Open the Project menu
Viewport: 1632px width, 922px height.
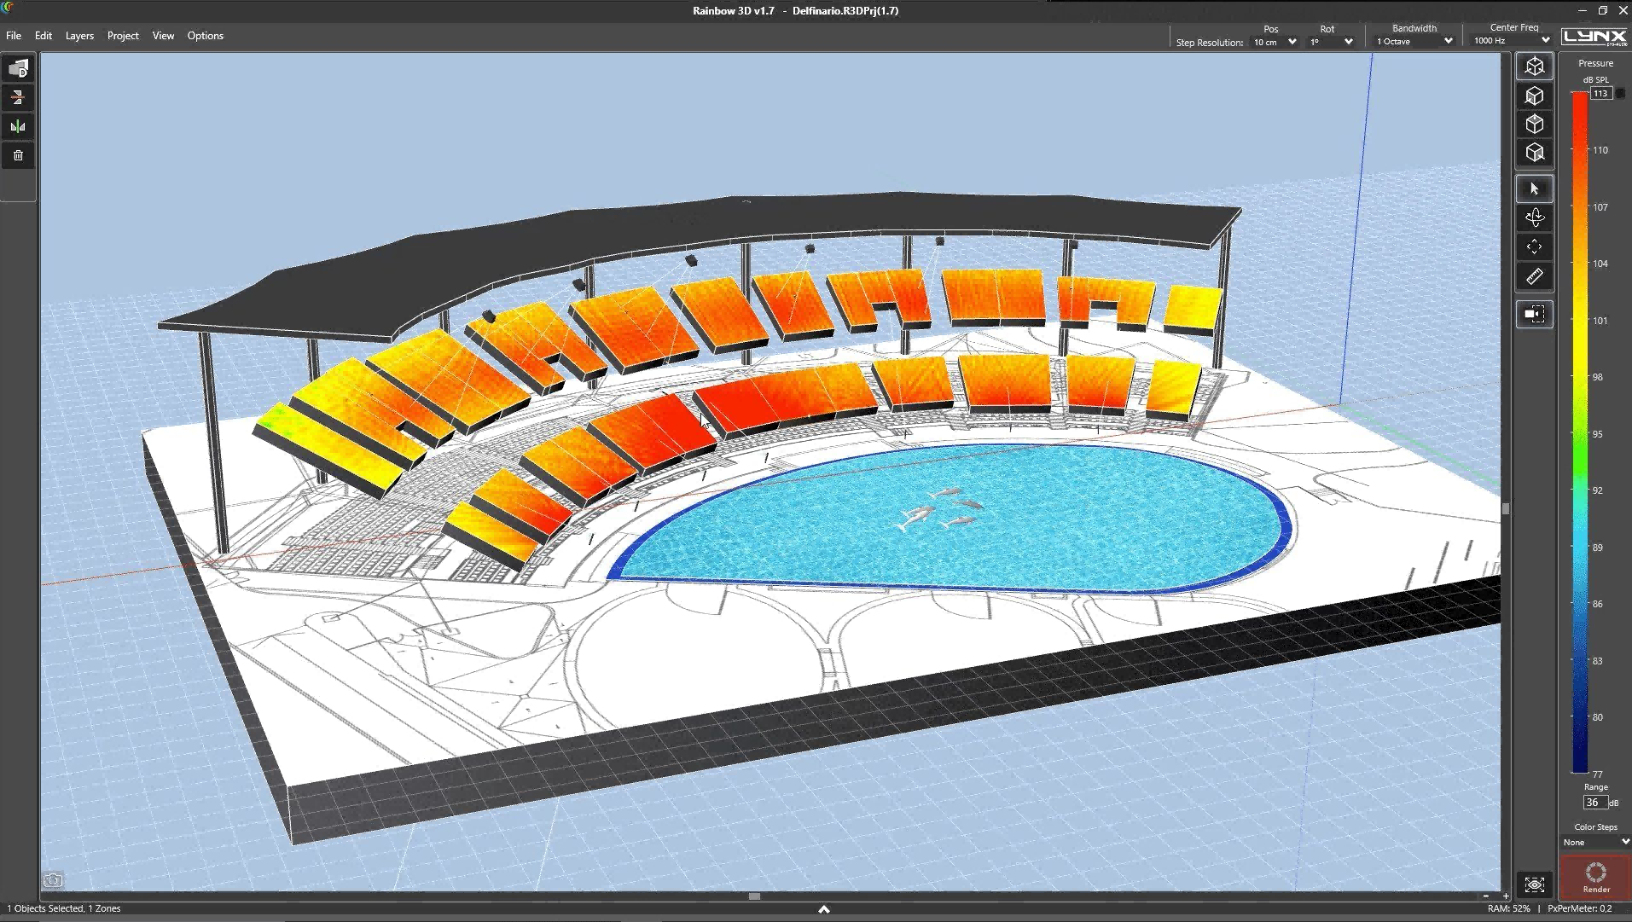pos(123,36)
